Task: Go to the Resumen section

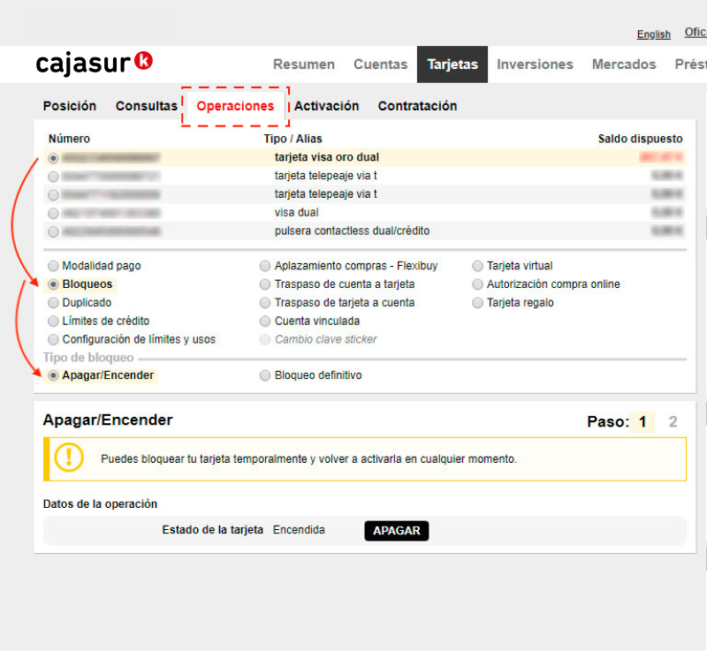Action: (303, 64)
